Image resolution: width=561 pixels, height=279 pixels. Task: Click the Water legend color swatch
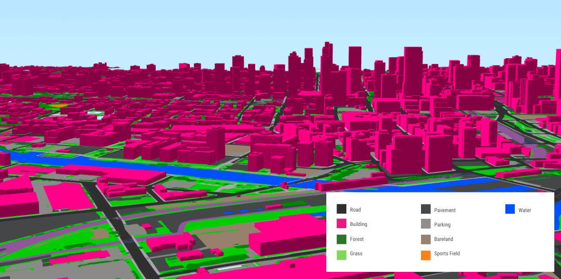(x=510, y=209)
